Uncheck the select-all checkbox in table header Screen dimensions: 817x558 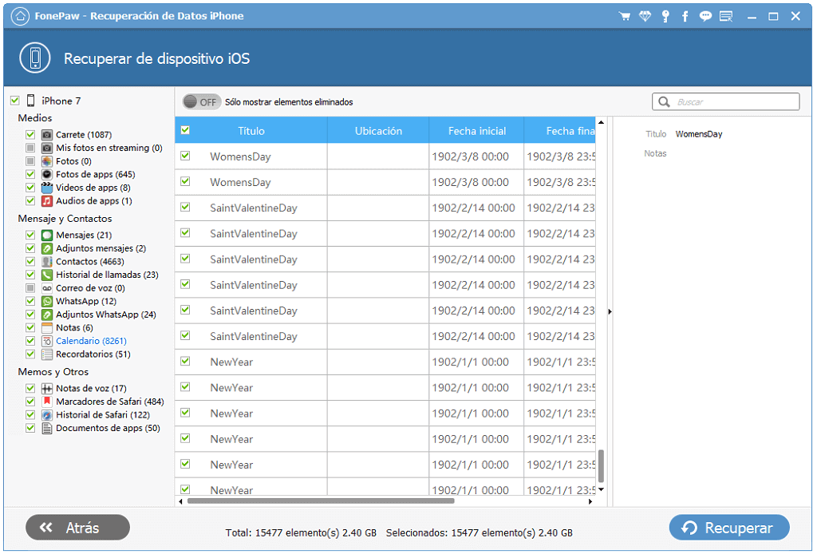(x=185, y=130)
